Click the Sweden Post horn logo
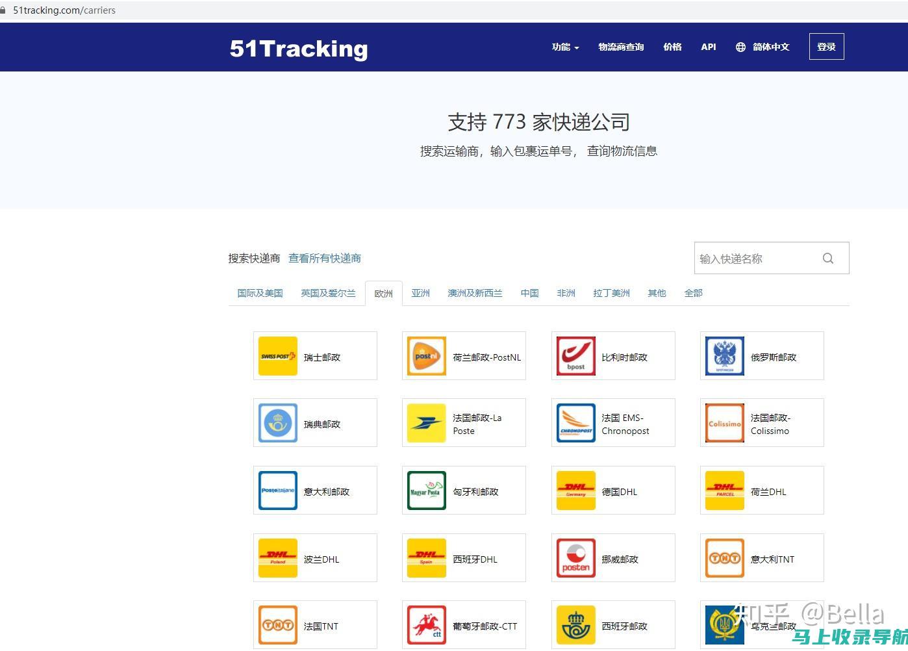This screenshot has height=651, width=908. (278, 423)
